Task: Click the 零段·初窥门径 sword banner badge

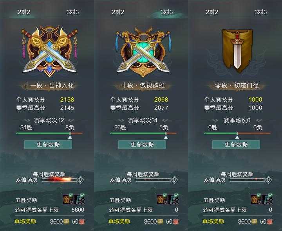Action: [x=237, y=50]
